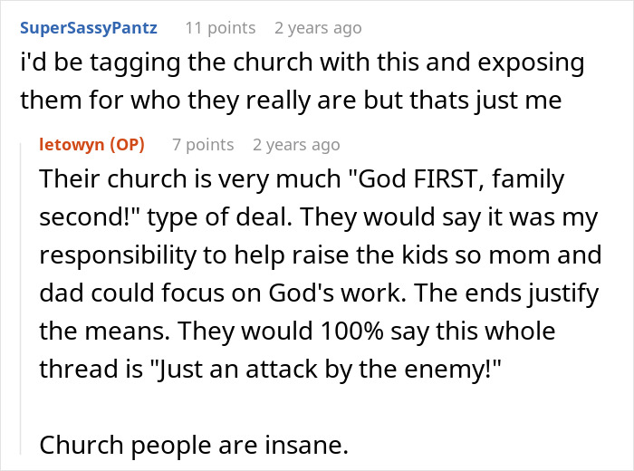Click the sentence "Church people are insane."
This screenshot has width=634, height=471.
tap(194, 446)
